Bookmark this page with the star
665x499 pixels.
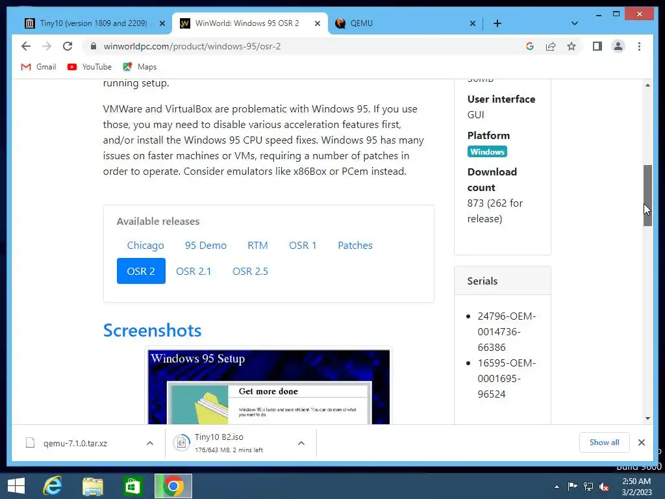click(x=571, y=46)
